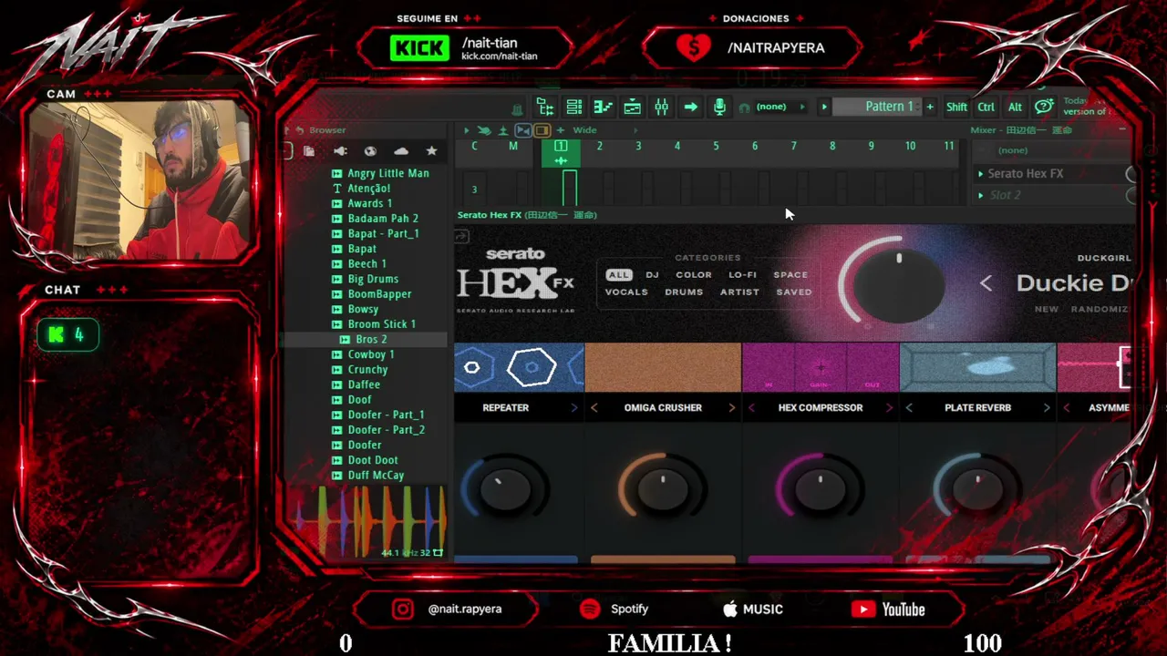
Task: Select the VOCALS category
Action: click(626, 292)
